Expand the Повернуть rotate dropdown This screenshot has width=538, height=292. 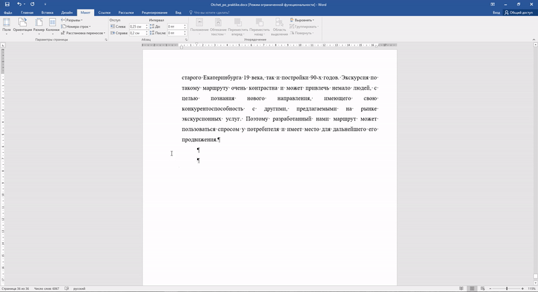(301, 33)
